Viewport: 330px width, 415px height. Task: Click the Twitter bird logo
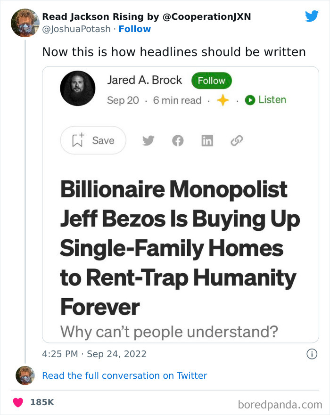point(312,16)
